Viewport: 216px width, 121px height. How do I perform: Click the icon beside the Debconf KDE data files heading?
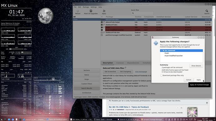point(125,68)
